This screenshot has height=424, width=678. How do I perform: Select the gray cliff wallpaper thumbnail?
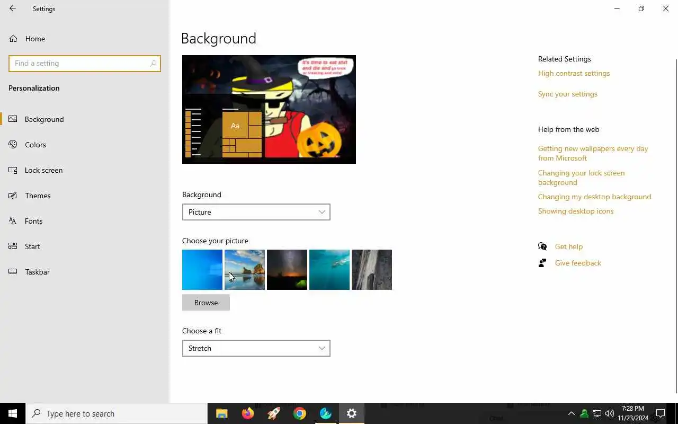point(372,270)
